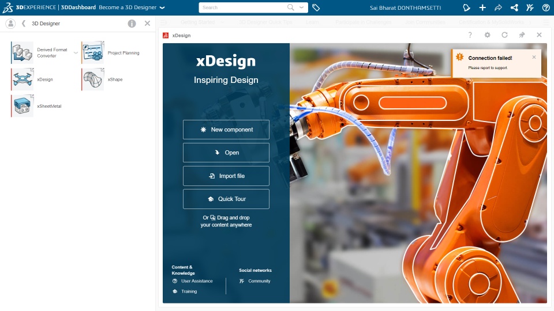Open the user profile avatar icon

pyautogui.click(x=10, y=24)
